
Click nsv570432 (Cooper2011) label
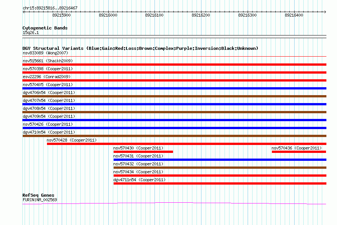[138, 164]
